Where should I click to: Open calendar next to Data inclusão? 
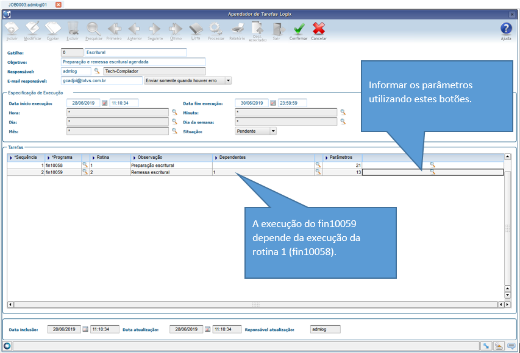(85, 329)
